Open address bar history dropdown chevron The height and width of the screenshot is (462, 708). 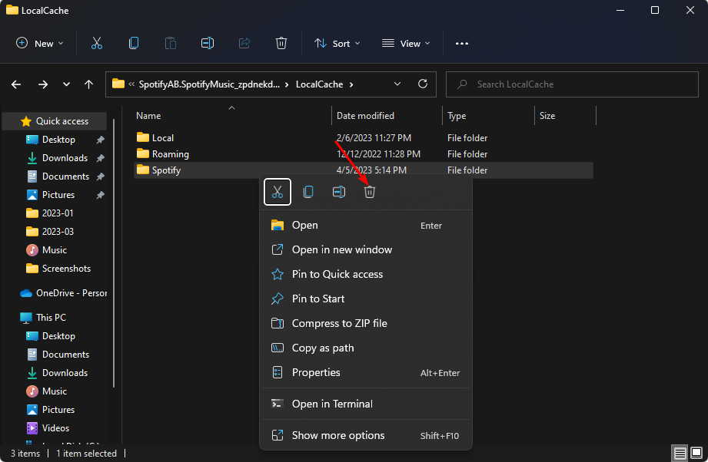pos(397,84)
